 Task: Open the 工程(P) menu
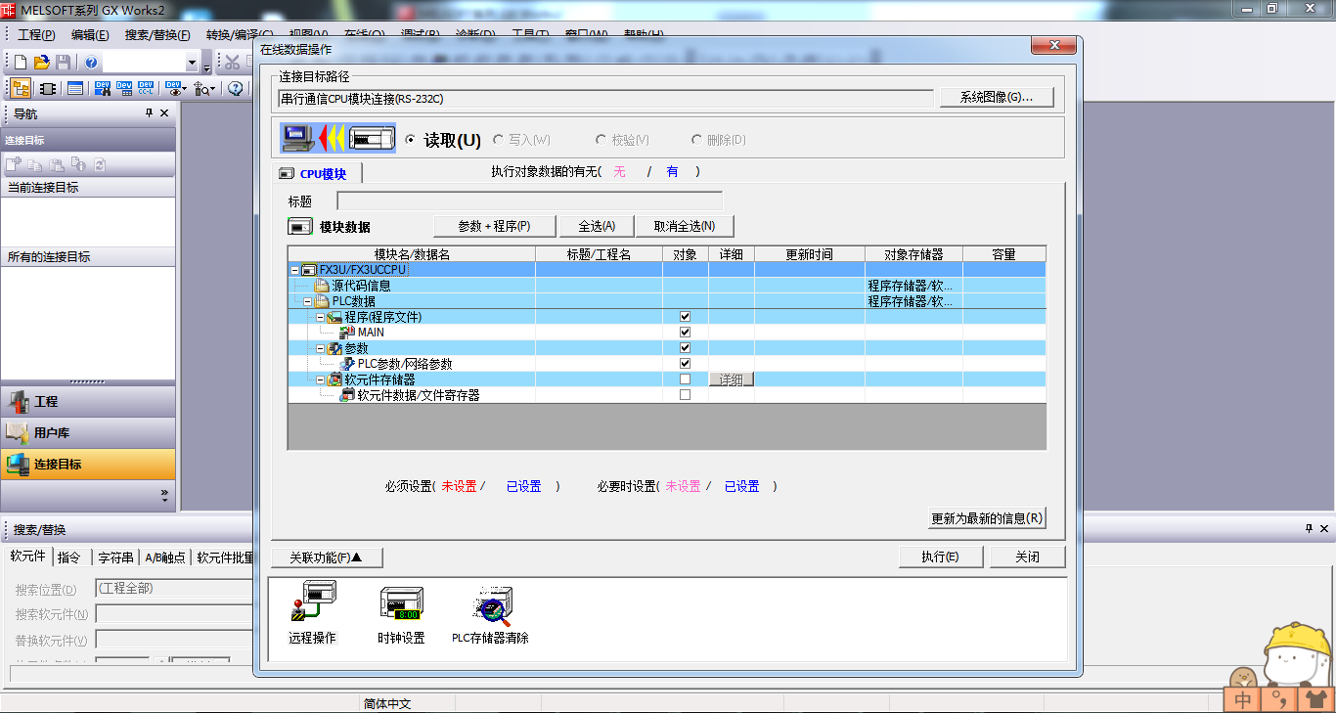pyautogui.click(x=35, y=34)
